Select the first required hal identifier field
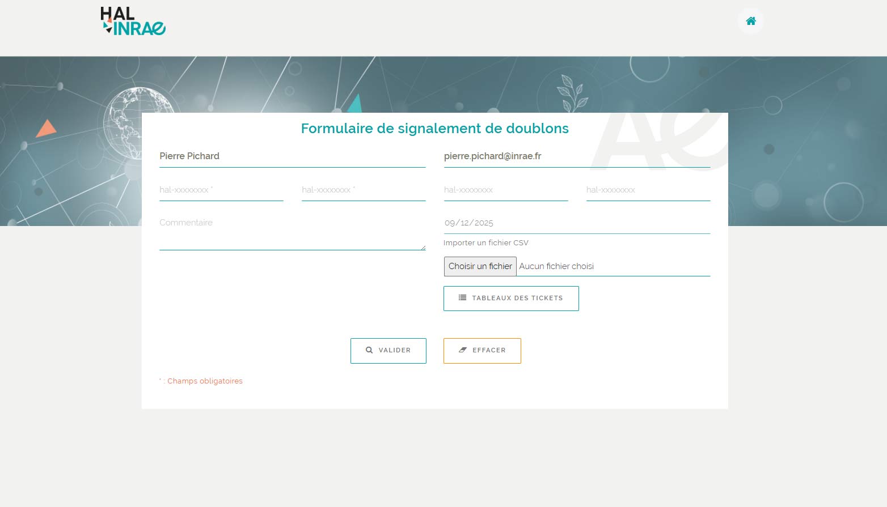 [x=221, y=190]
